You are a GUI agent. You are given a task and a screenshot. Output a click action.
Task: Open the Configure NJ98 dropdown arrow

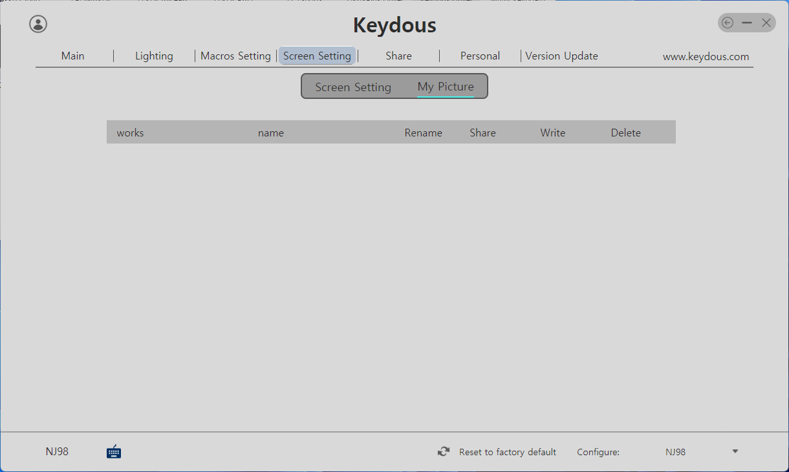coord(735,451)
